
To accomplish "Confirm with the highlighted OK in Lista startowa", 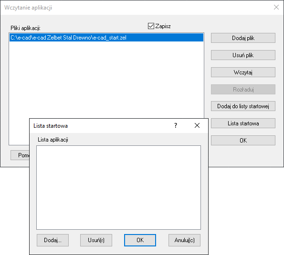I will tap(140, 240).
